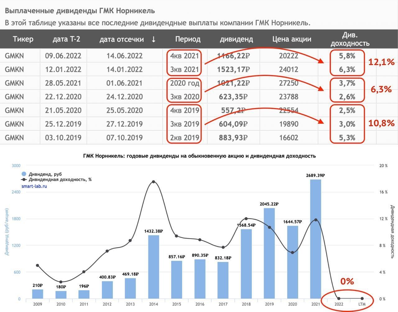
Task: Sort table by дата отсечки arrow
Action: [x=153, y=39]
